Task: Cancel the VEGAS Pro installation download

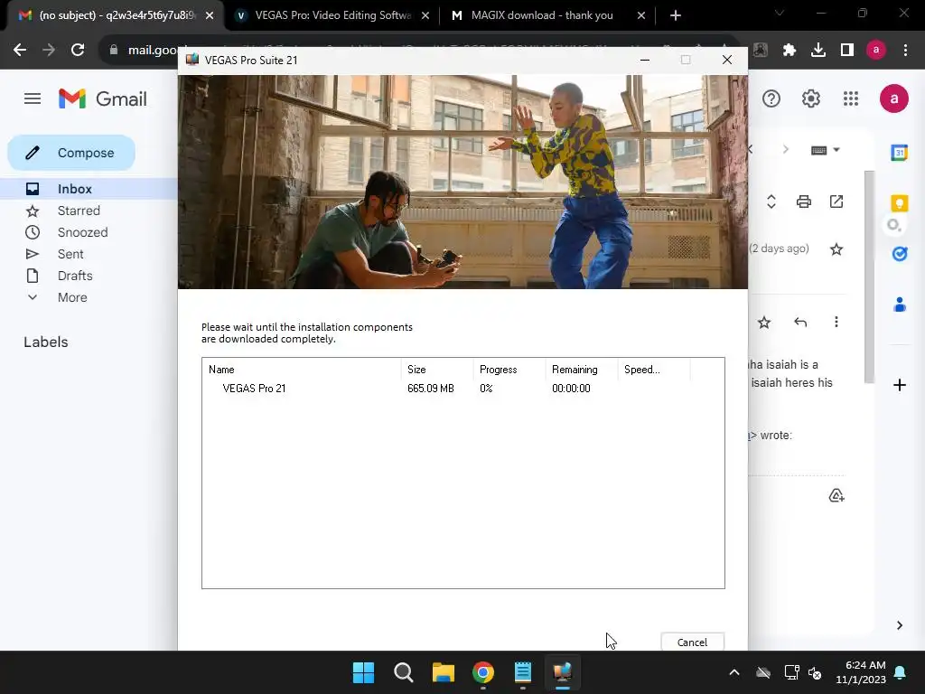Action: (692, 642)
